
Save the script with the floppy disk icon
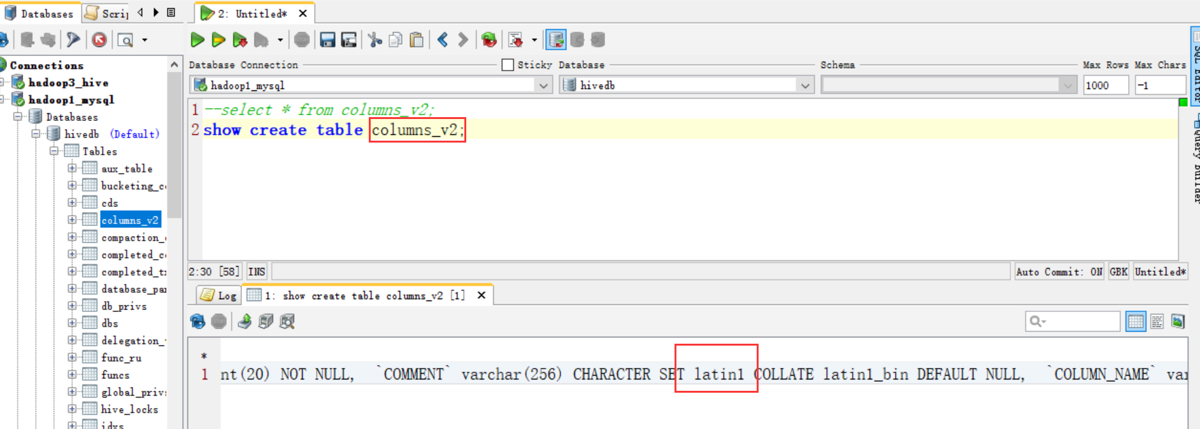click(x=327, y=40)
